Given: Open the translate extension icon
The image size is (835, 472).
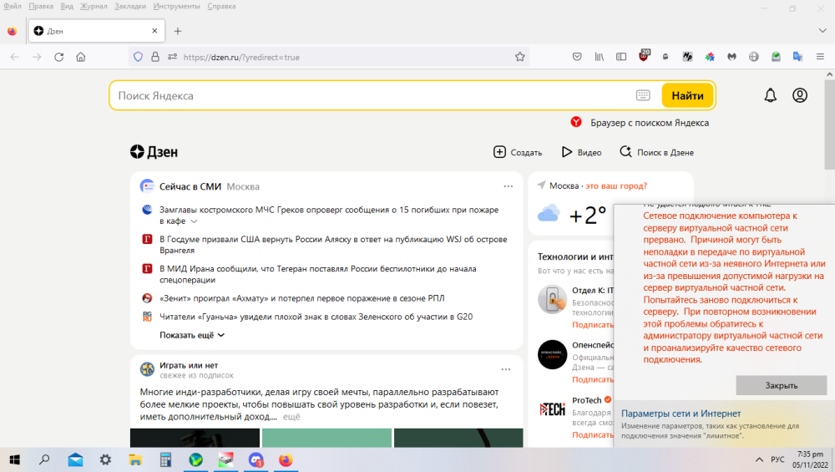Looking at the screenshot, I should pyautogui.click(x=797, y=57).
